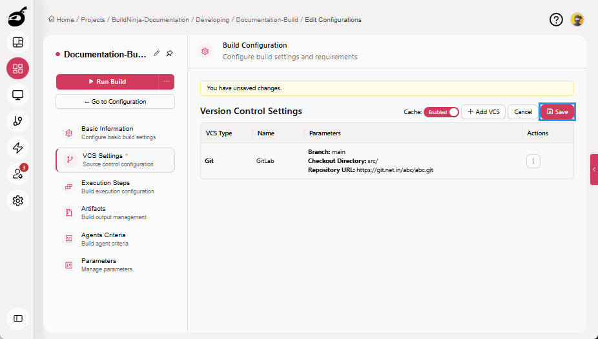
Task: Go to Projects breadcrumb link
Action: pyautogui.click(x=93, y=20)
